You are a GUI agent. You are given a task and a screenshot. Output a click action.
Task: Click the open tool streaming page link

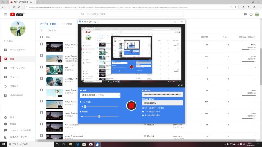click(153, 108)
